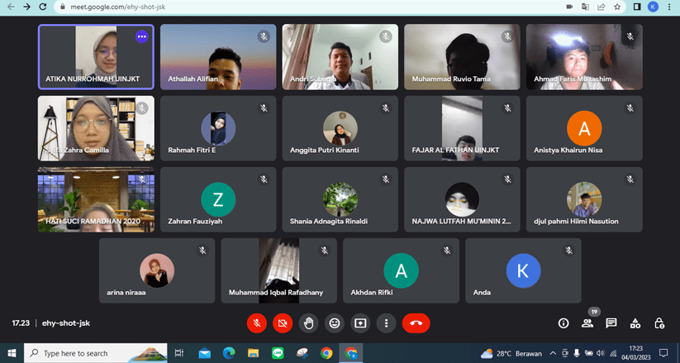
Task: Open the in-call chat panel
Action: coord(611,323)
